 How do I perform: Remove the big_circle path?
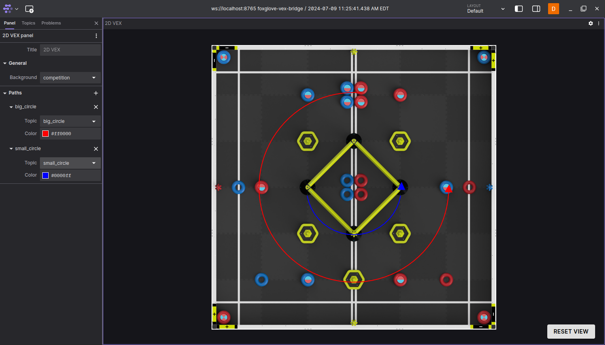click(96, 107)
